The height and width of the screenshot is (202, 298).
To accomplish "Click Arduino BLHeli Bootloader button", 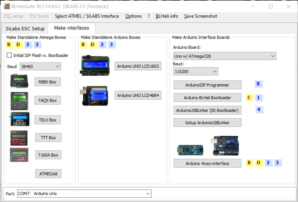I will pos(207,98).
